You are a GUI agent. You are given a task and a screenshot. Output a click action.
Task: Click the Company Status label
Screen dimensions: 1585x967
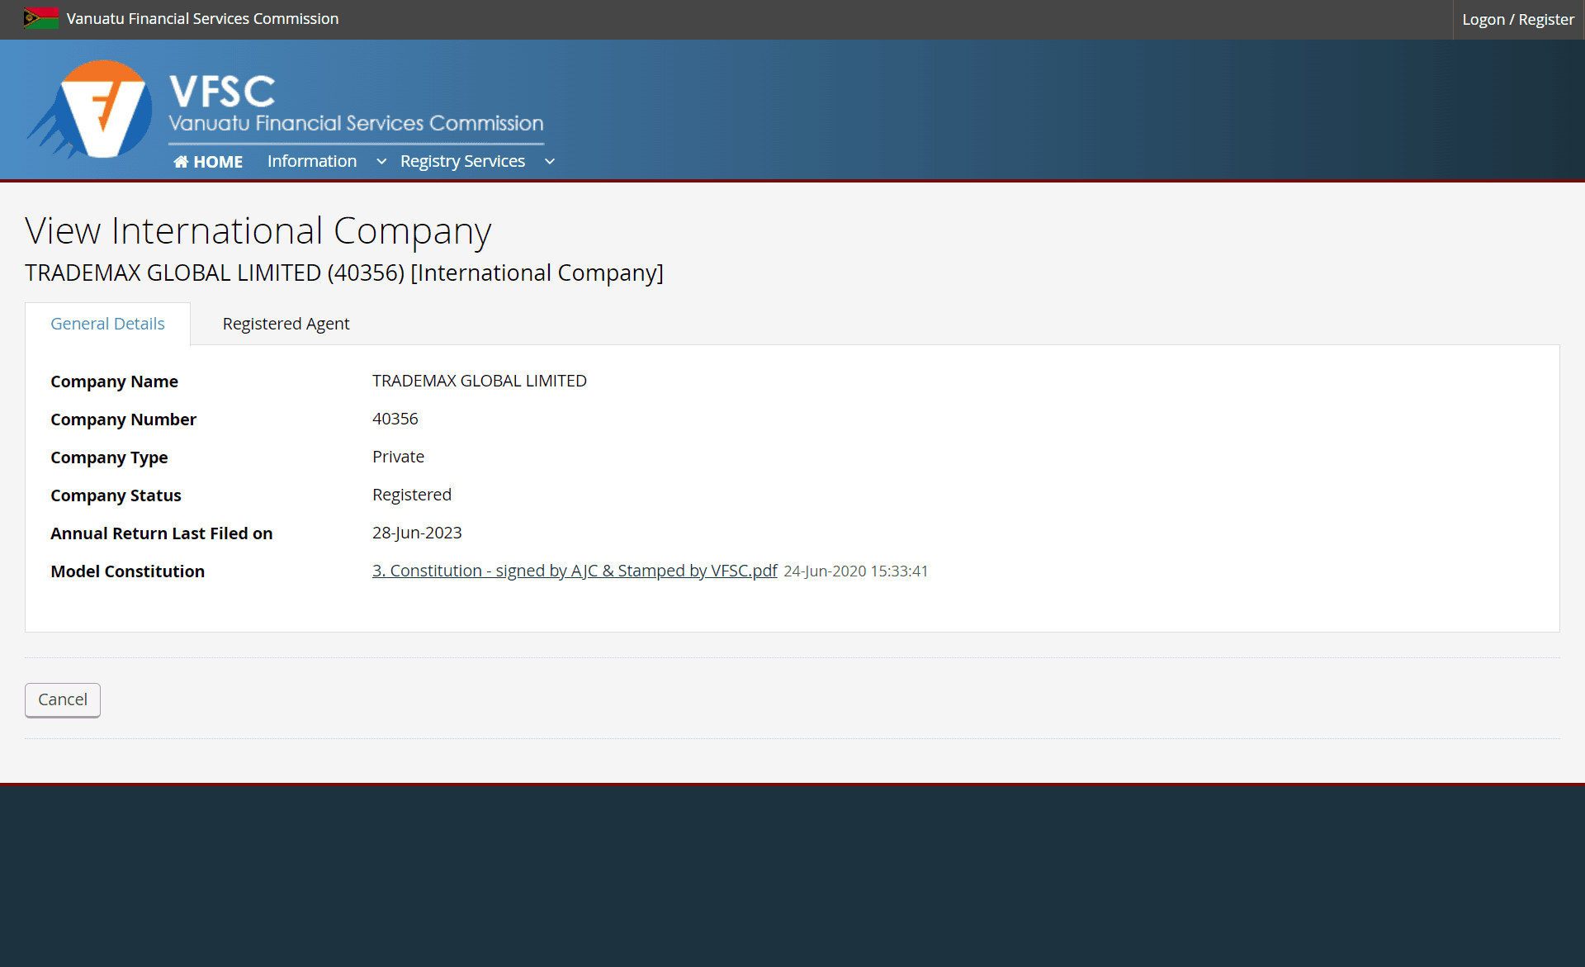[x=116, y=495]
